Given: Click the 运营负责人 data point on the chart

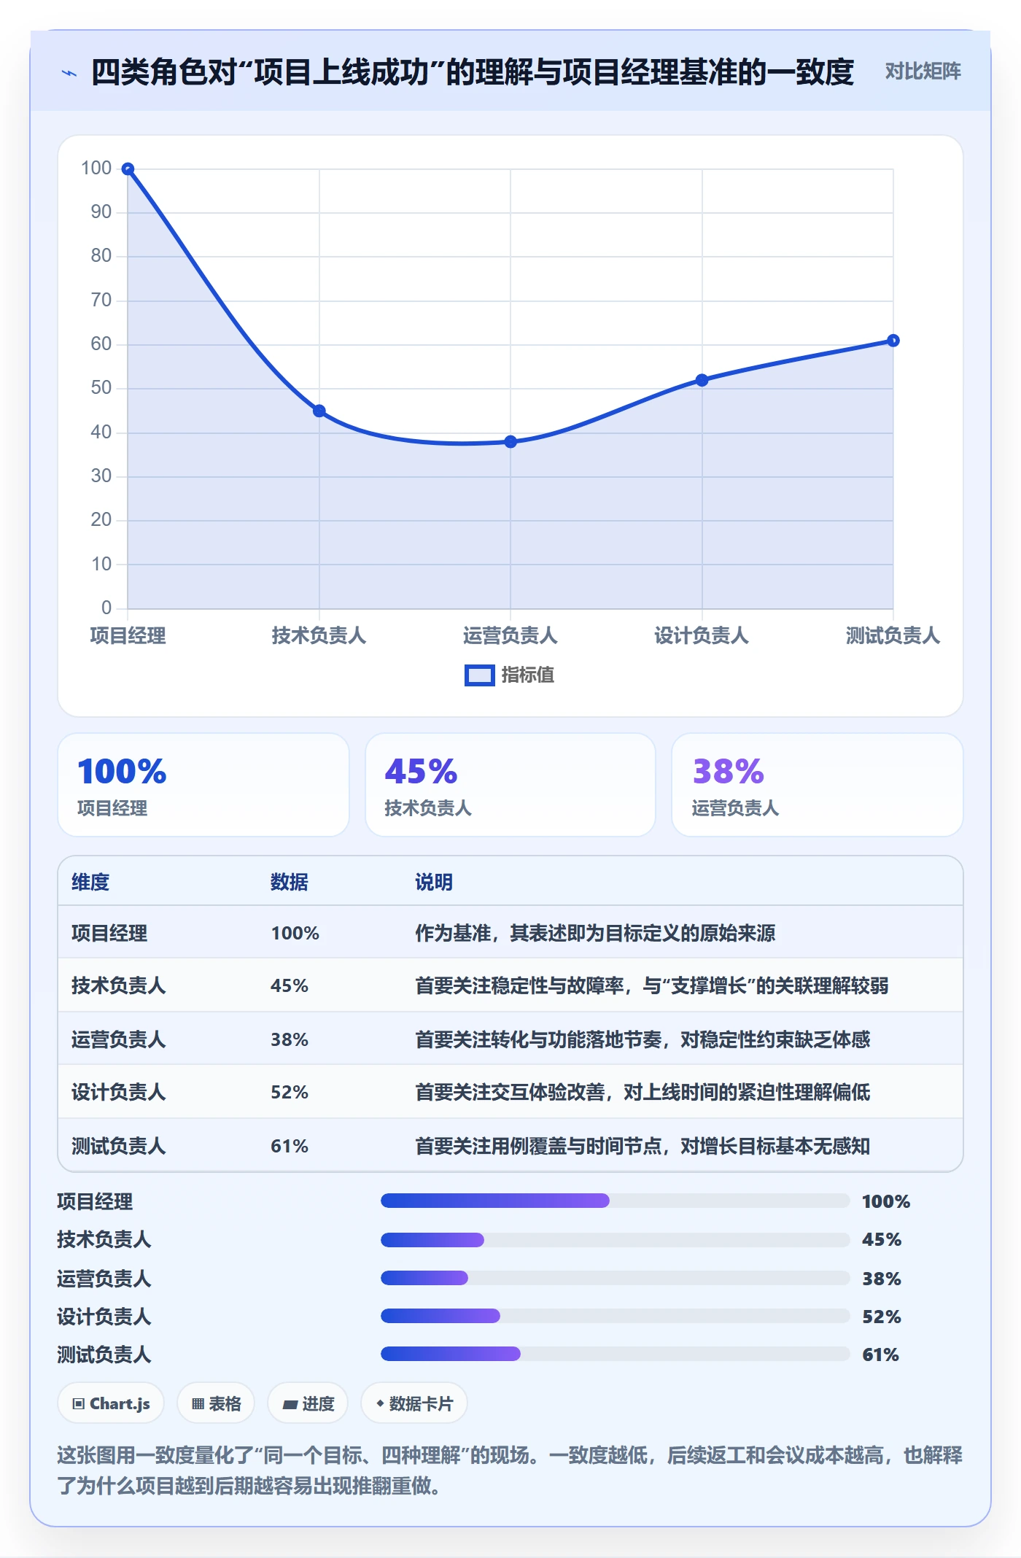Looking at the screenshot, I should click(510, 442).
